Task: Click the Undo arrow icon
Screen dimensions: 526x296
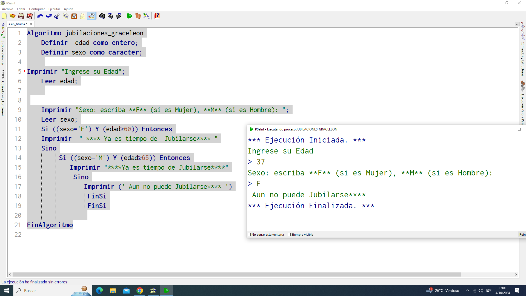Action: click(x=40, y=16)
